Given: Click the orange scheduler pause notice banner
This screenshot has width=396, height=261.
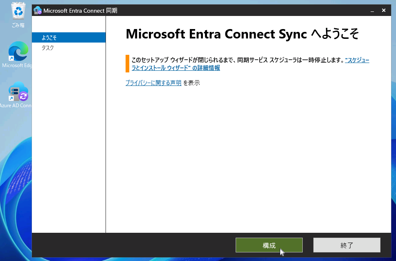Looking at the screenshot, I should click(x=128, y=63).
